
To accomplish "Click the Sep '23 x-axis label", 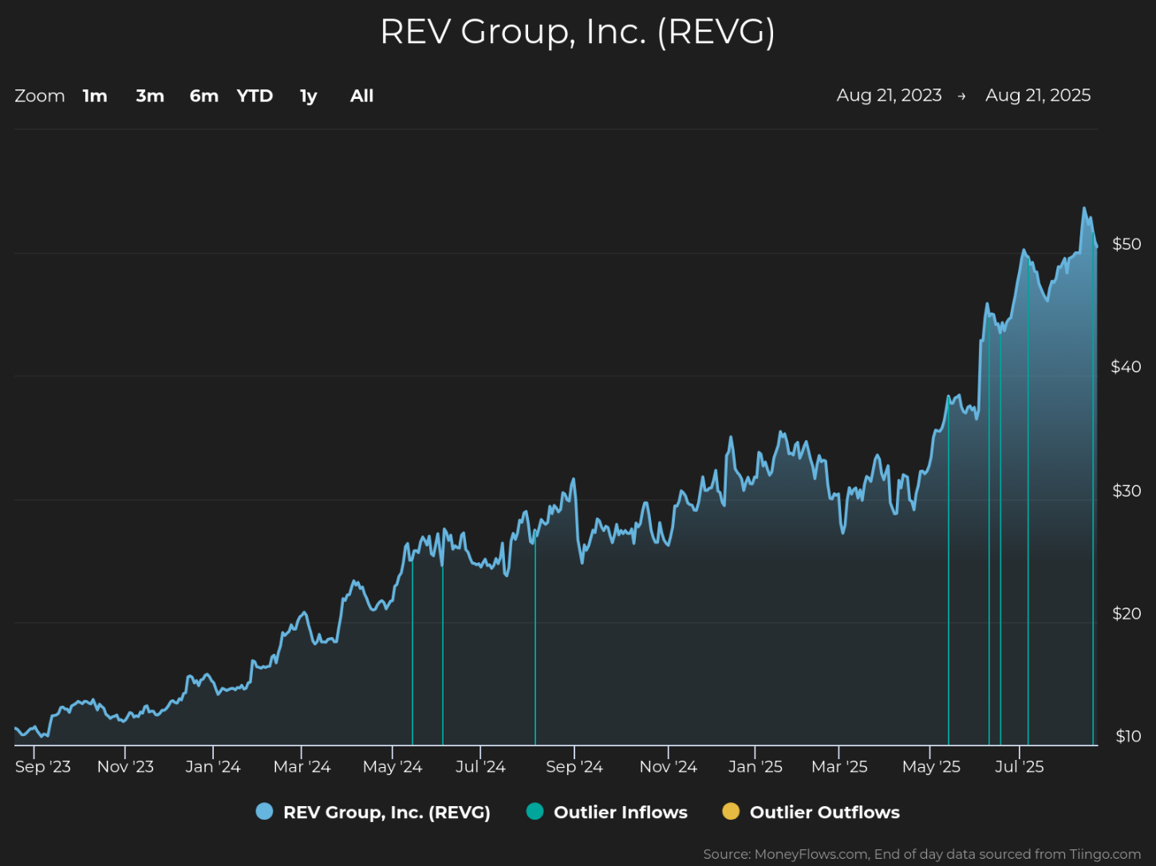I will (x=43, y=766).
